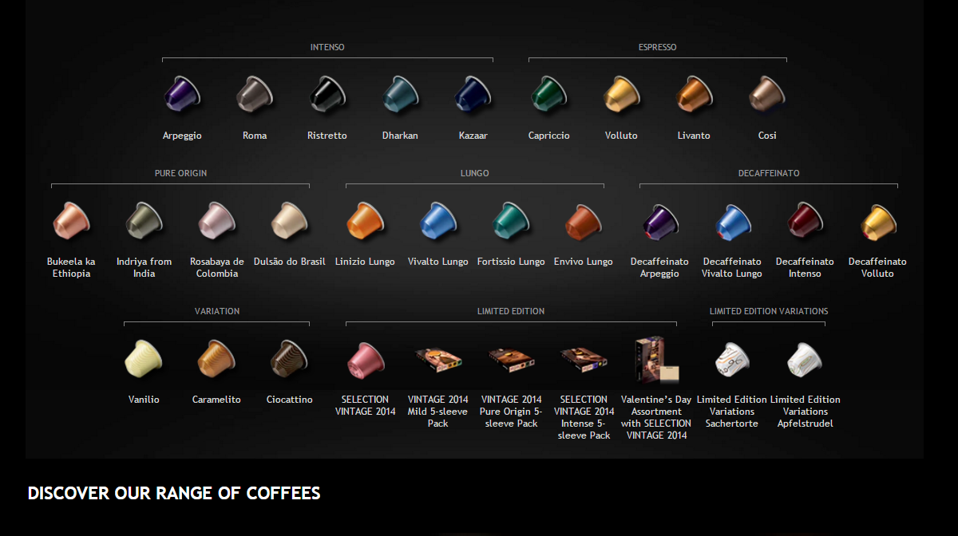
Task: Open the VINTAGE 2014 Mild 5-sleeve Pack image
Action: [438, 358]
